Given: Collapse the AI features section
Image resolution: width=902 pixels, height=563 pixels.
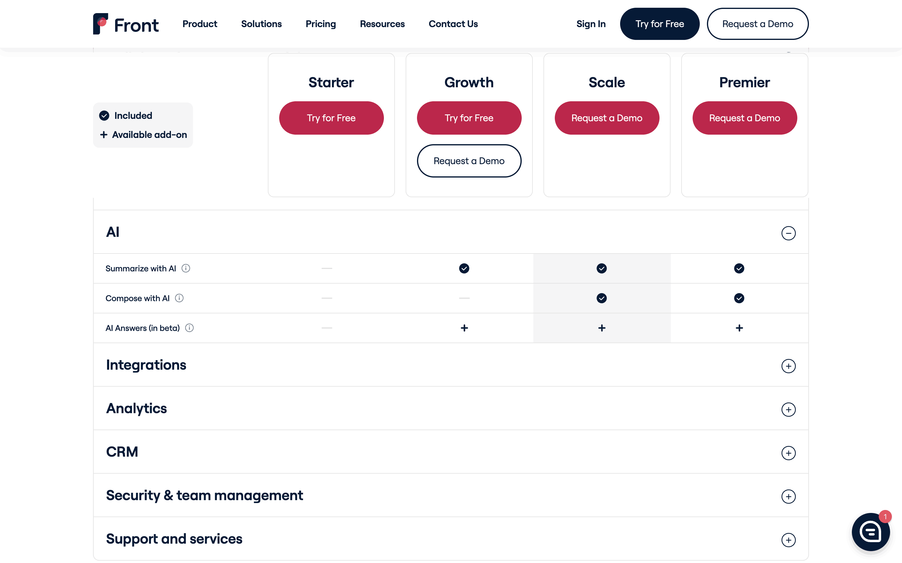Looking at the screenshot, I should (x=789, y=233).
